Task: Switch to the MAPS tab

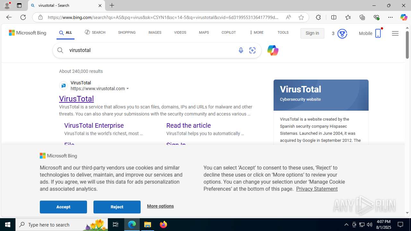Action: coord(204,32)
